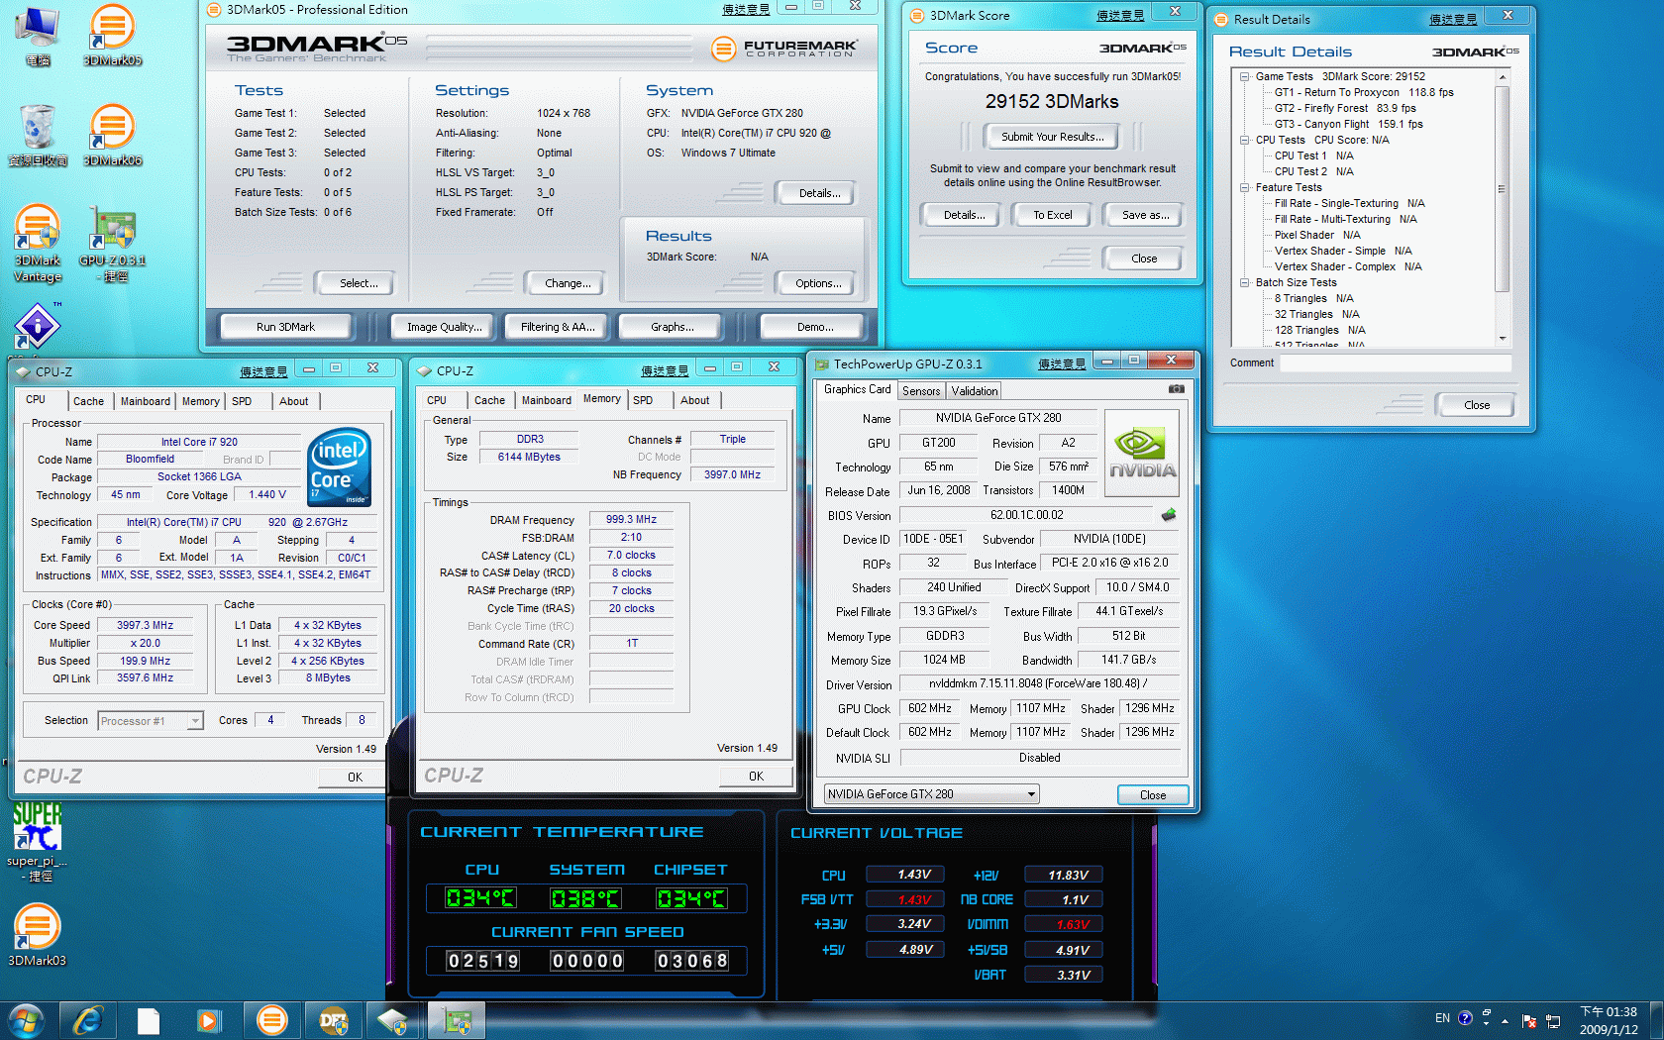Click the network tray icon
Viewport: 1664px width, 1040px height.
click(x=1553, y=1021)
